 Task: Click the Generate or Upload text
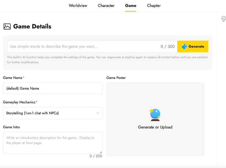coord(155,127)
